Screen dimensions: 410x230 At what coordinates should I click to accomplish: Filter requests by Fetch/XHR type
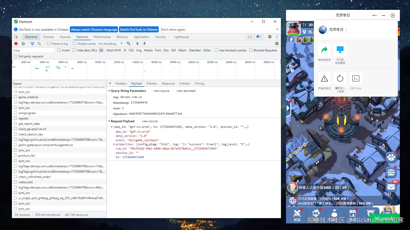coord(114,50)
